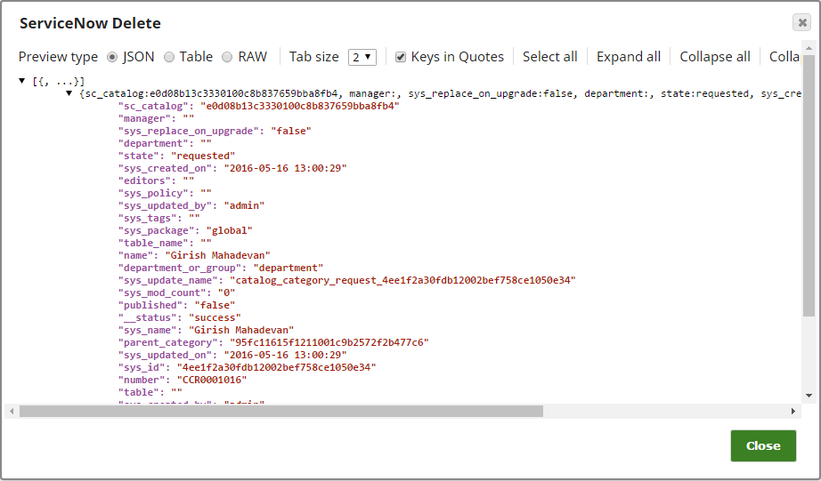Click the "sys_replace_on_upgrade" key
The height and width of the screenshot is (481, 821).
(x=189, y=132)
